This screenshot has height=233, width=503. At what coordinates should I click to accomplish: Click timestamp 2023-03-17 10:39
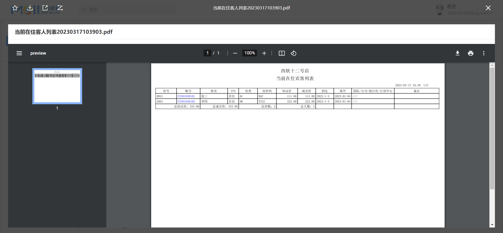point(408,85)
